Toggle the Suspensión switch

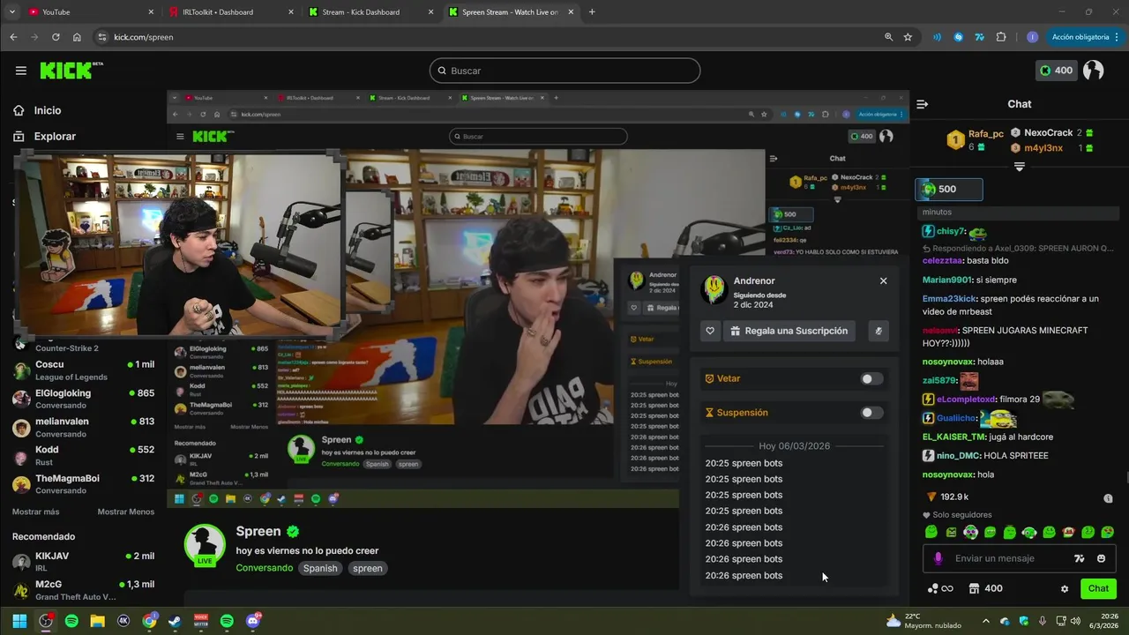tap(871, 413)
